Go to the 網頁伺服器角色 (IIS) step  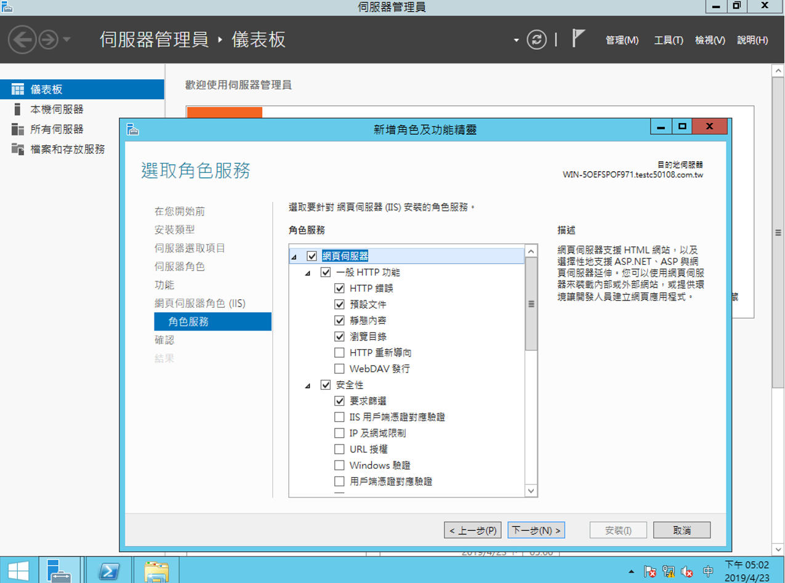click(x=200, y=304)
